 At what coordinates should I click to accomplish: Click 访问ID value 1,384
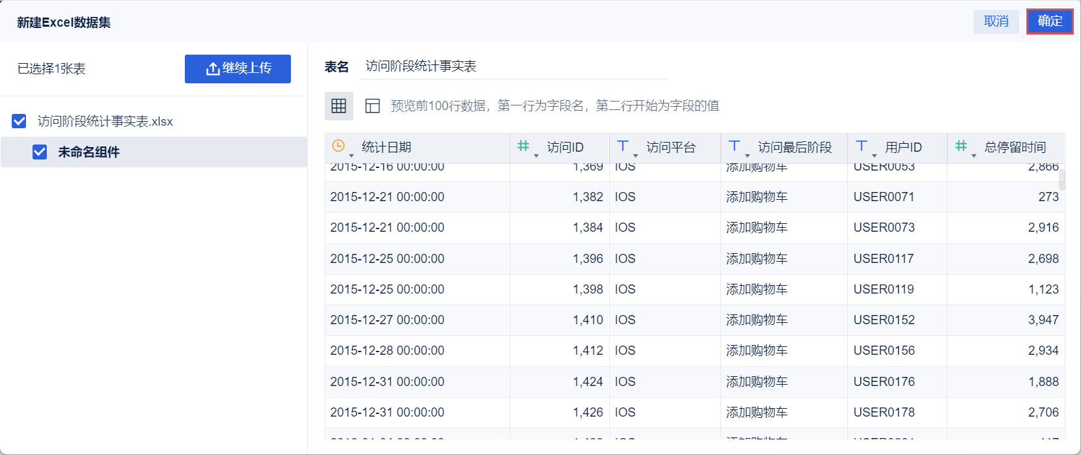tap(588, 227)
